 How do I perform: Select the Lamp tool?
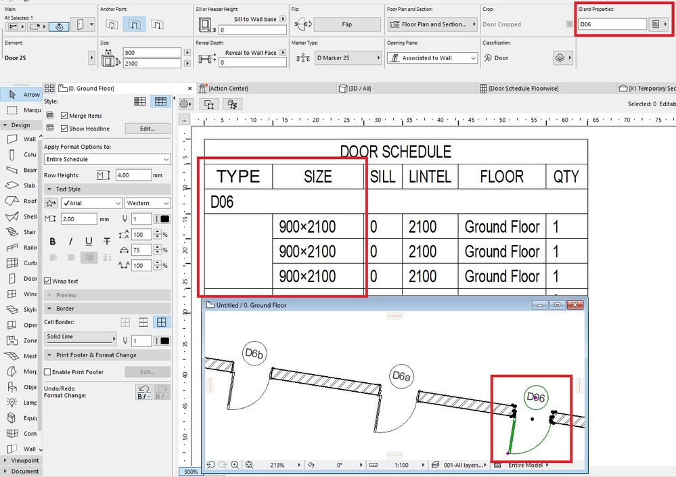tap(21, 403)
